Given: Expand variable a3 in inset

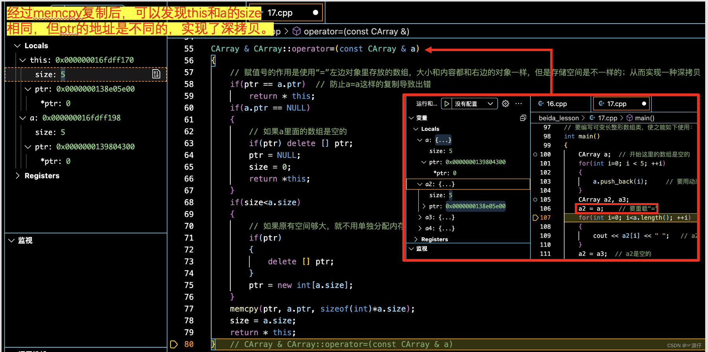Looking at the screenshot, I should [x=420, y=217].
